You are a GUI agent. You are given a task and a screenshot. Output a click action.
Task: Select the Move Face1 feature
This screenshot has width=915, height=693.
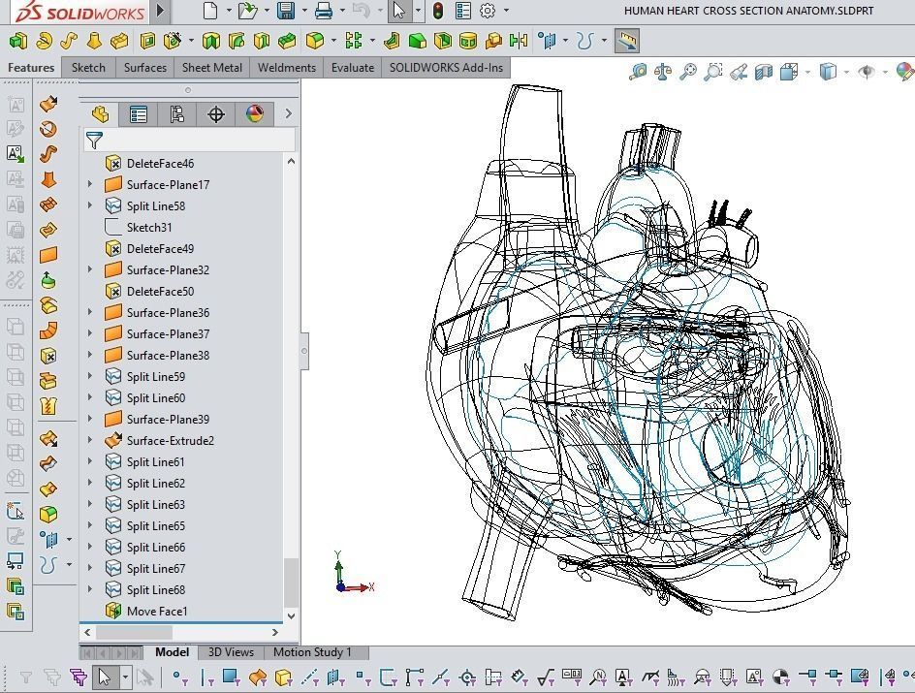tap(157, 611)
